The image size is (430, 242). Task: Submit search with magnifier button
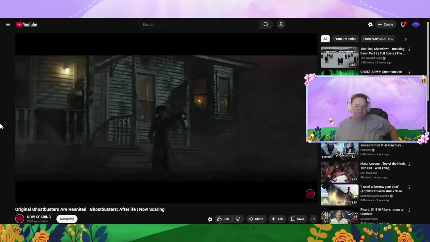click(x=266, y=25)
